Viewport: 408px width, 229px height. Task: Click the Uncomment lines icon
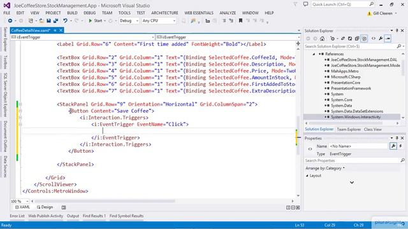pos(231,21)
